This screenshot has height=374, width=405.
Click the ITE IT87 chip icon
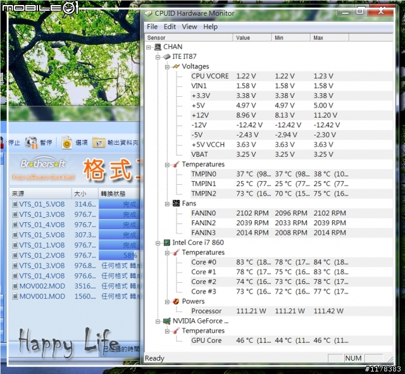point(167,56)
